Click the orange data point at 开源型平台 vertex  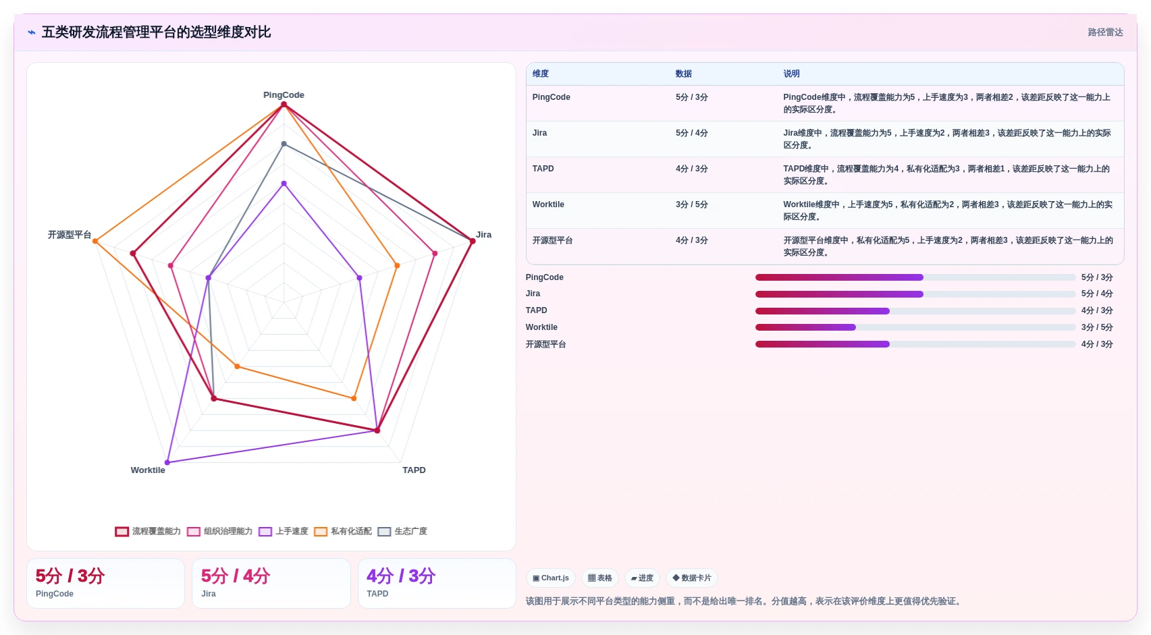[95, 241]
